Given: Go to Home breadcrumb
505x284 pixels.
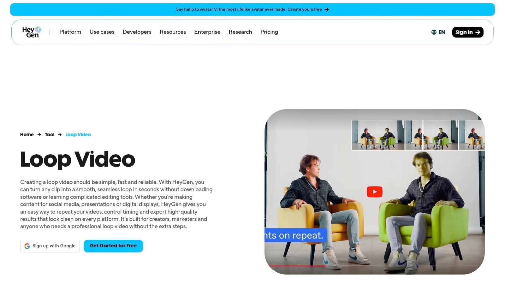Looking at the screenshot, I should point(27,134).
